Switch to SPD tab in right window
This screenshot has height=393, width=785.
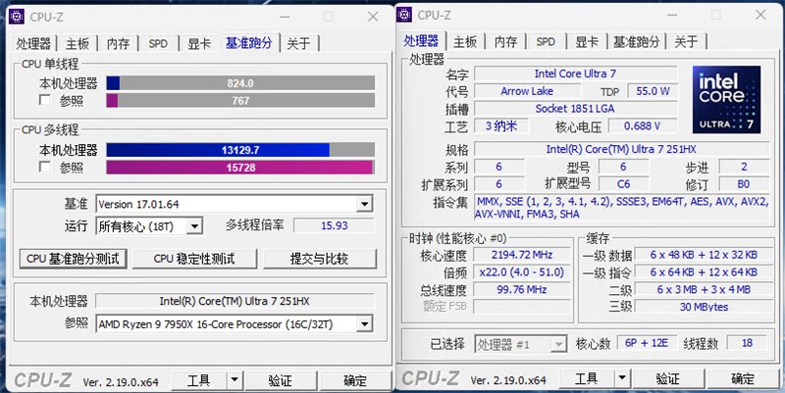(546, 42)
